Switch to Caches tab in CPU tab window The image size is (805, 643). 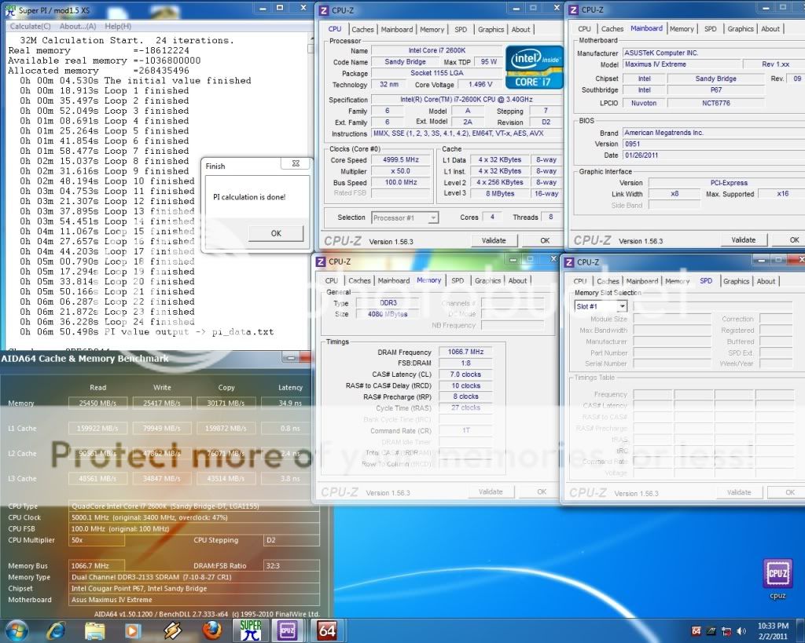[x=362, y=29]
